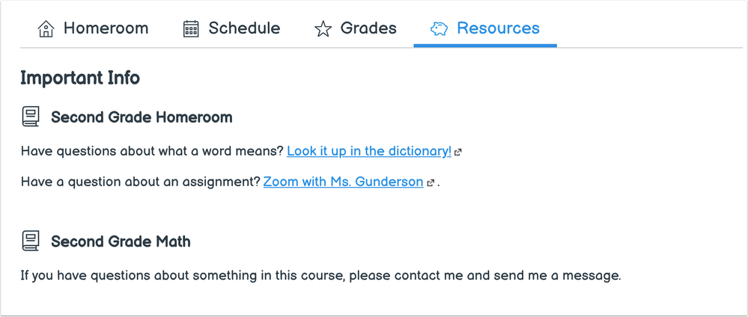Screen dimensions: 748x317
Task: Click book icon beside Second Grade Math
Action: [31, 241]
